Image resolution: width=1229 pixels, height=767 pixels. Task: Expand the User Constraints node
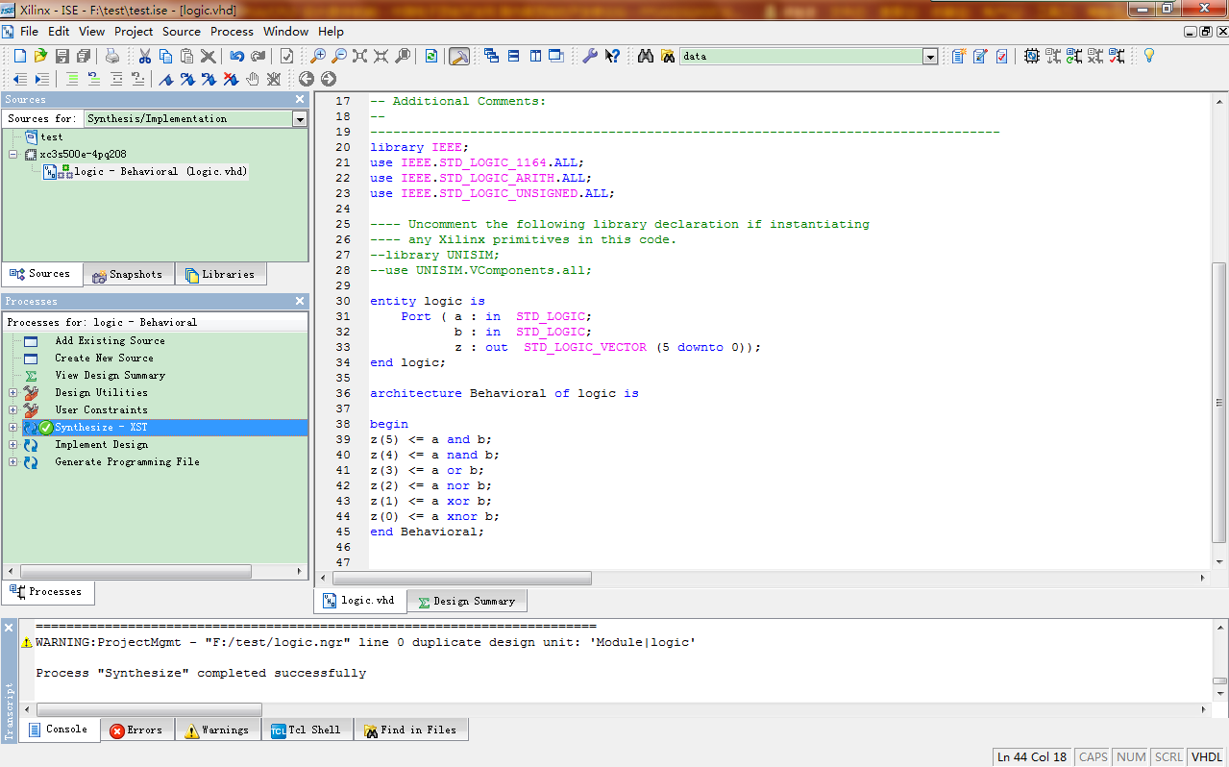(x=12, y=410)
